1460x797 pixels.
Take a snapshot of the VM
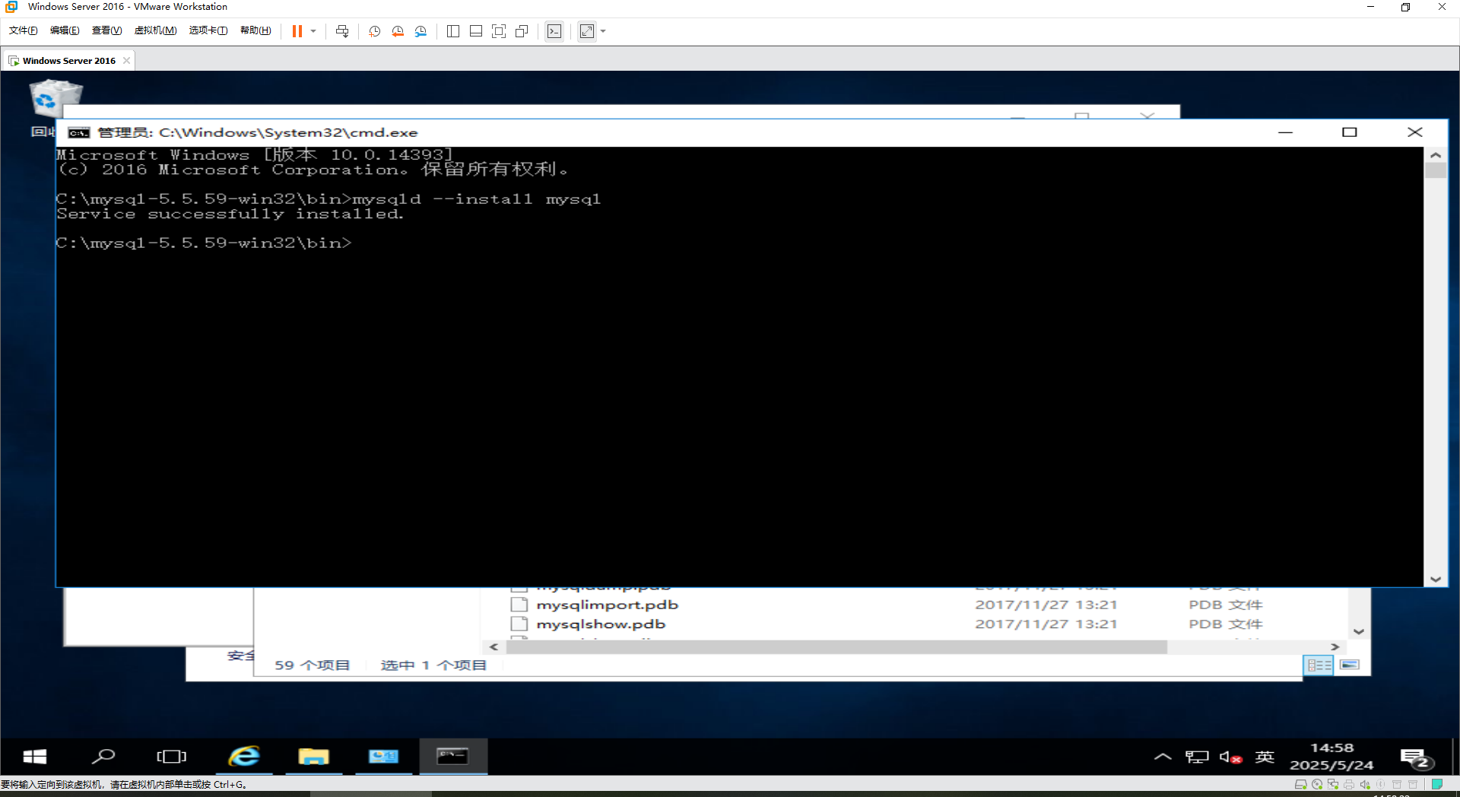[x=374, y=31]
